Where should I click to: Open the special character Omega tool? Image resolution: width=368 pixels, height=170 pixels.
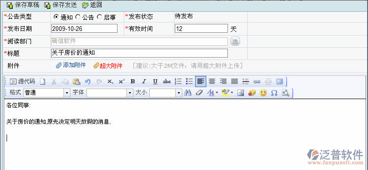(x=274, y=93)
